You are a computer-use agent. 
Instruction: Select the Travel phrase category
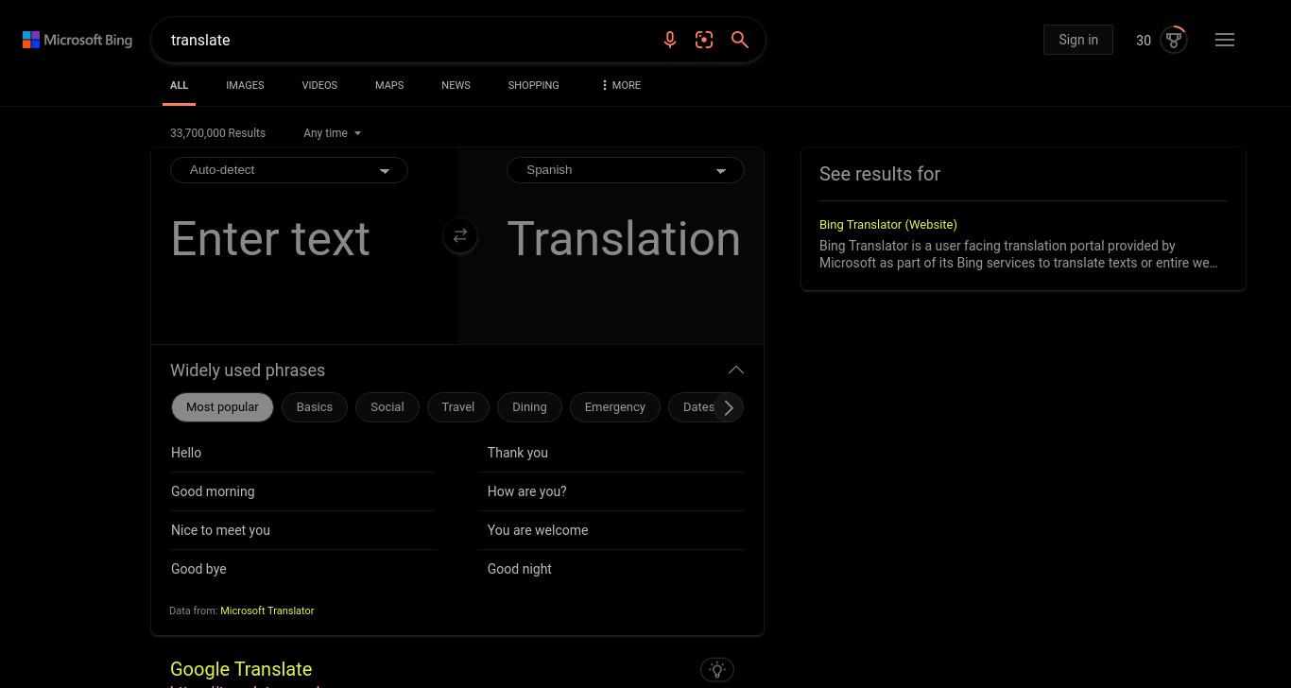458,407
